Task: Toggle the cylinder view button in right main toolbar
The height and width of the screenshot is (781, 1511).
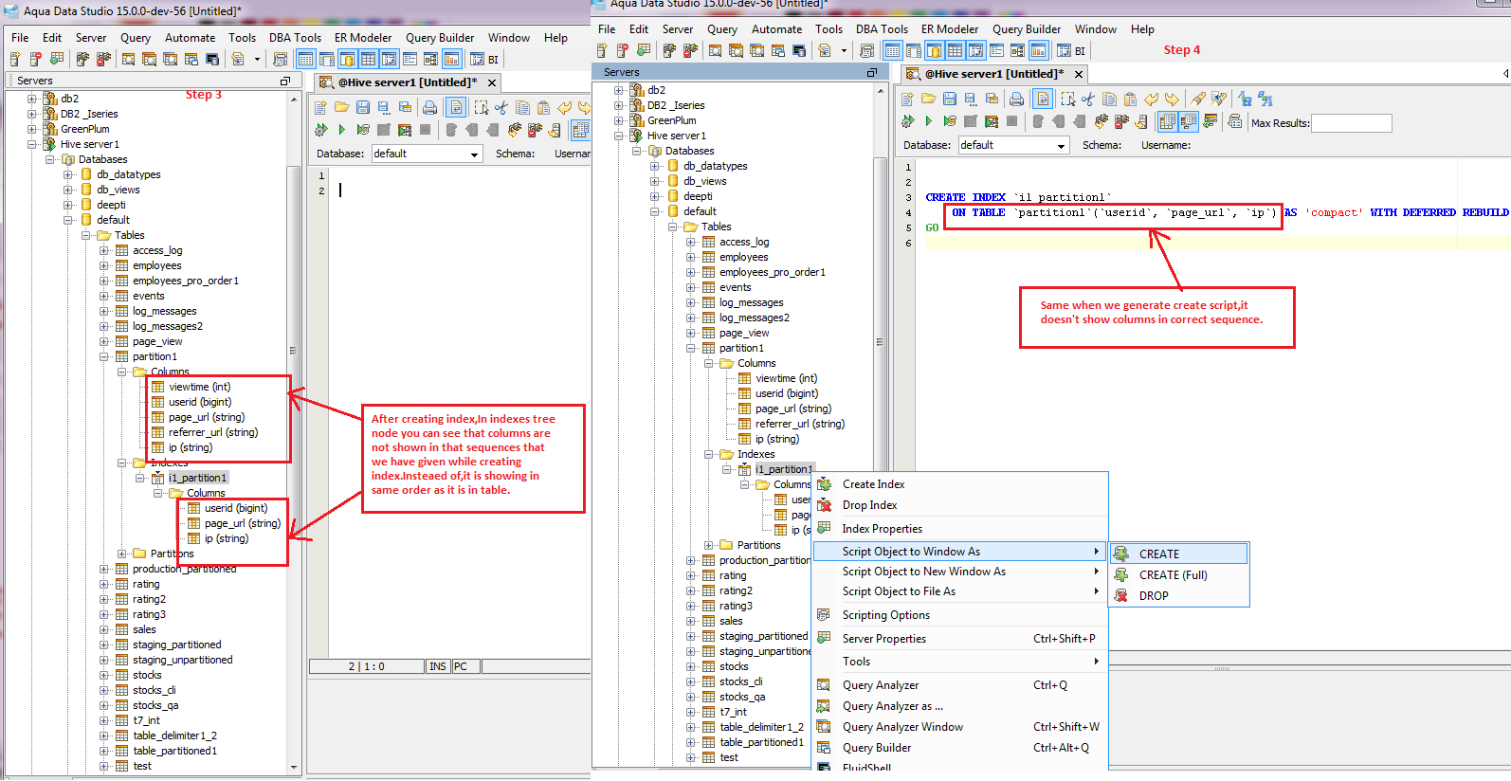Action: [x=934, y=50]
